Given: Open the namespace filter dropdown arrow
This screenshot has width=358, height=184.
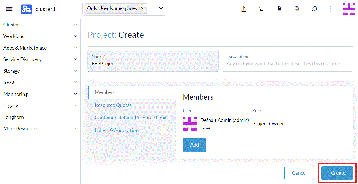Looking at the screenshot, I should tap(161, 8).
